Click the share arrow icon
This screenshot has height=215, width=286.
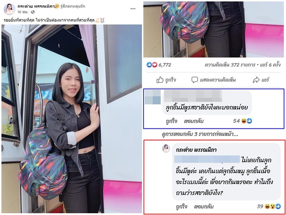256,80
